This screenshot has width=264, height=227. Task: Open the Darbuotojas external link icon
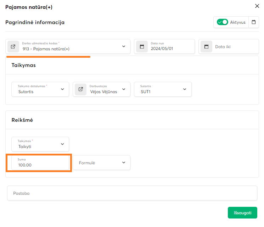coord(80,89)
